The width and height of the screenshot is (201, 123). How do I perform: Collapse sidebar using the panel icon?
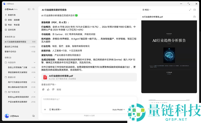(x=29, y=9)
